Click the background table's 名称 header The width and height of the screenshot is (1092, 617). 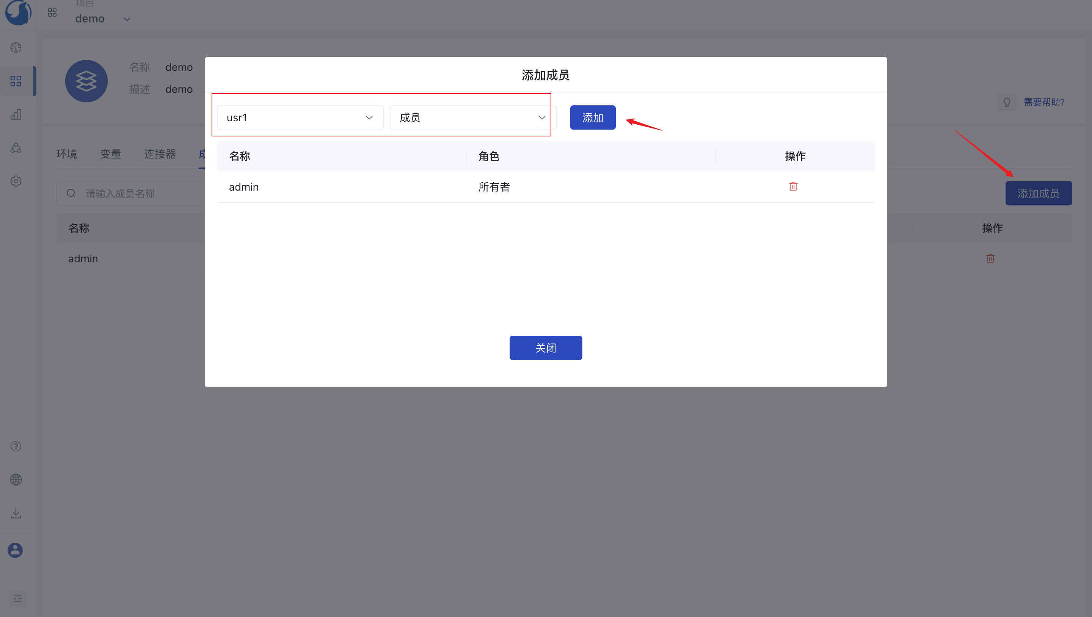tap(79, 228)
